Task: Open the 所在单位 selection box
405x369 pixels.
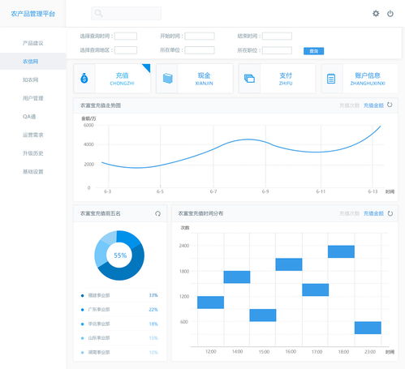Action: (x=200, y=50)
